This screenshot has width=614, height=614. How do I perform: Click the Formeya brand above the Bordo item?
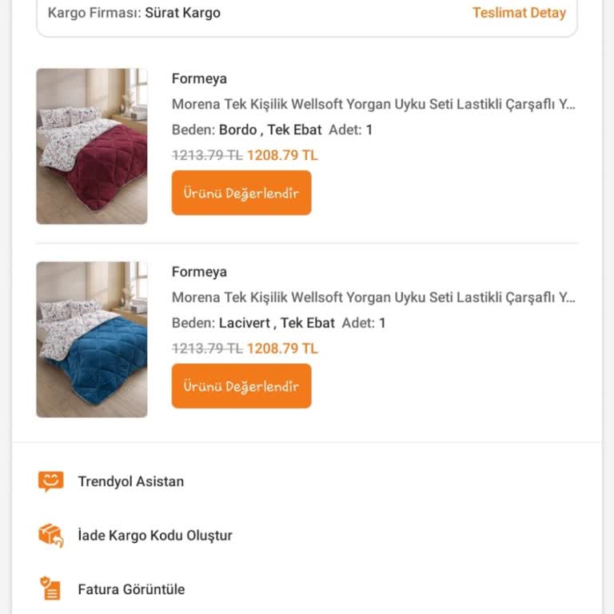199,78
